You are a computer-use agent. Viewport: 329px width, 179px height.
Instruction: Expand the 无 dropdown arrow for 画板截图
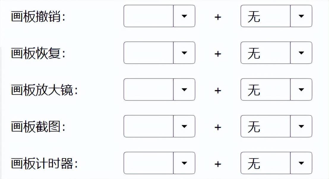pyautogui.click(x=301, y=126)
